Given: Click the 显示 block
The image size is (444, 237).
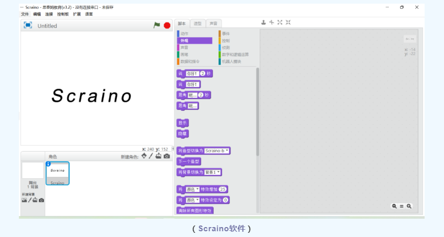Looking at the screenshot, I should pos(183,123).
